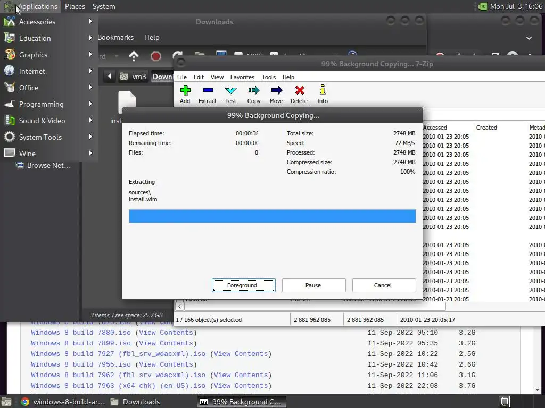The image size is (545, 408).
Task: Click the Graphics category icon
Action: coord(10,55)
